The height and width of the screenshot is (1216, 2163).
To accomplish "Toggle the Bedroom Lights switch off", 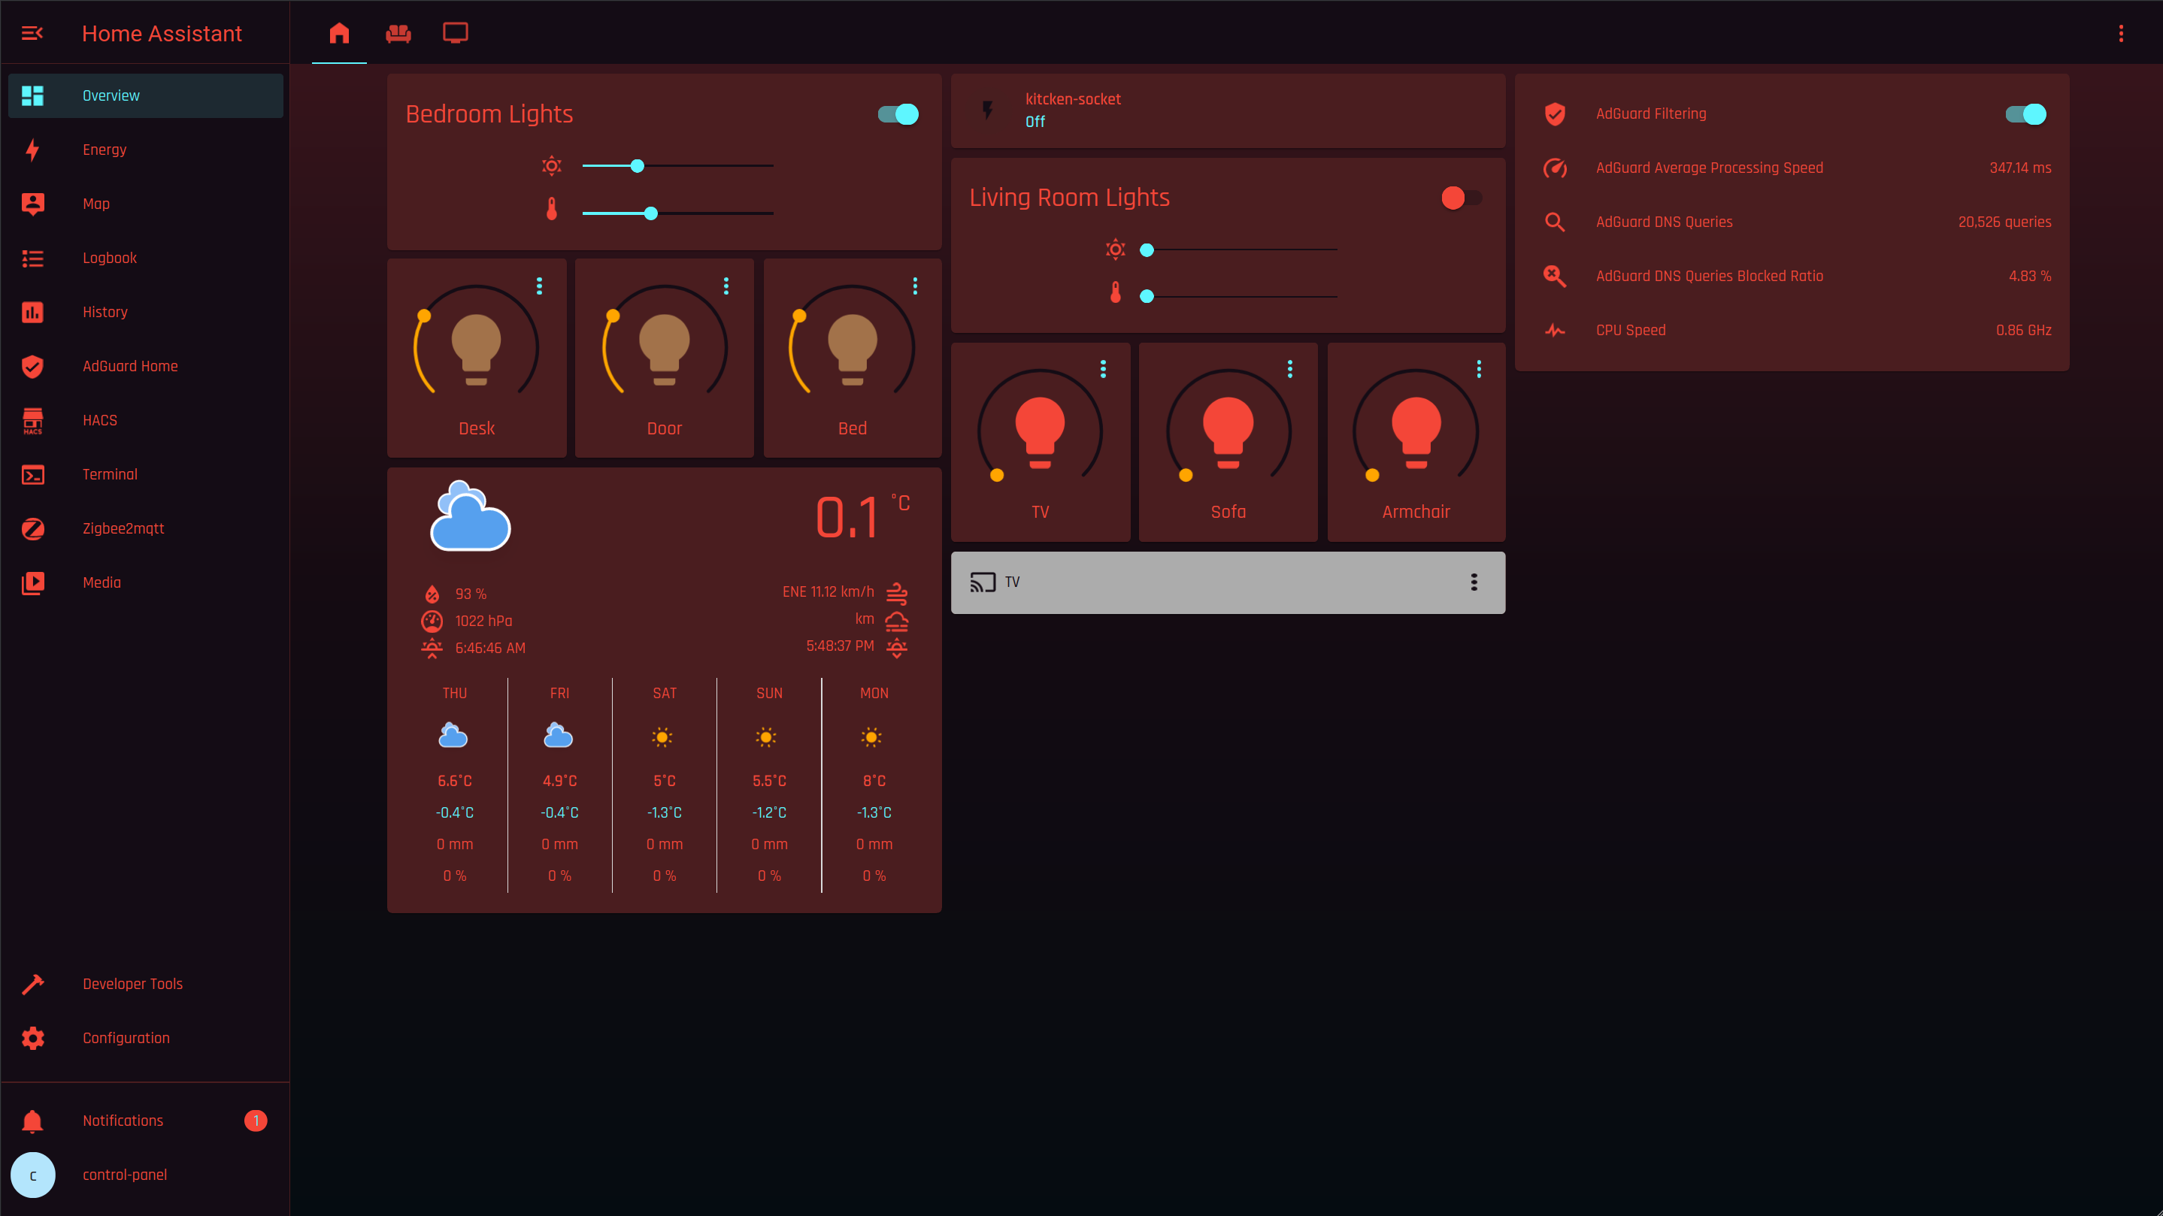I will pos(898,114).
